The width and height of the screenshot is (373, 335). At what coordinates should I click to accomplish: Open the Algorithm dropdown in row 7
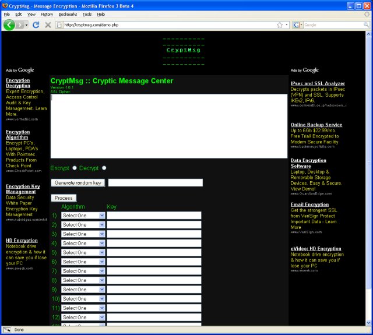pyautogui.click(x=83, y=271)
